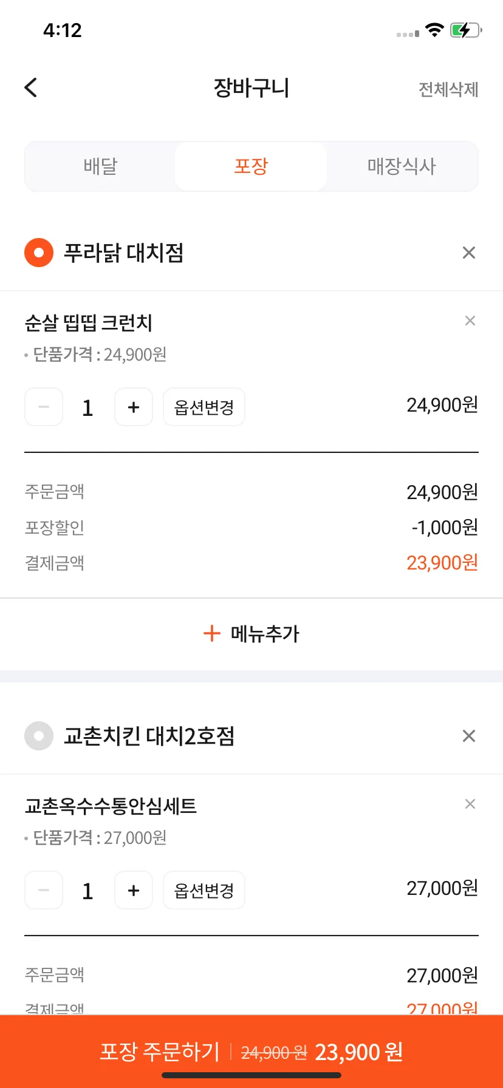The height and width of the screenshot is (1088, 503).
Task: Delete 순살 띱띱 크런치 item
Action: coord(470,321)
